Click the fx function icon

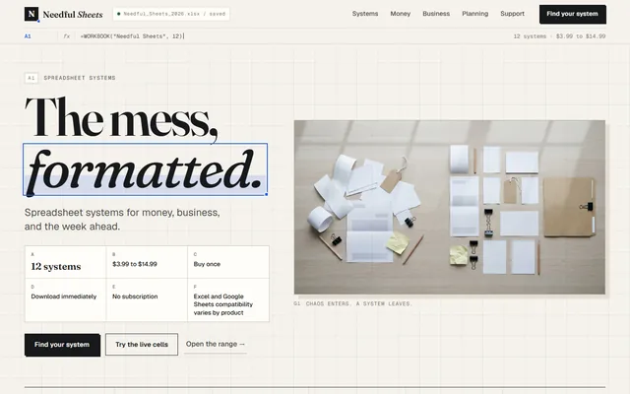pos(67,36)
